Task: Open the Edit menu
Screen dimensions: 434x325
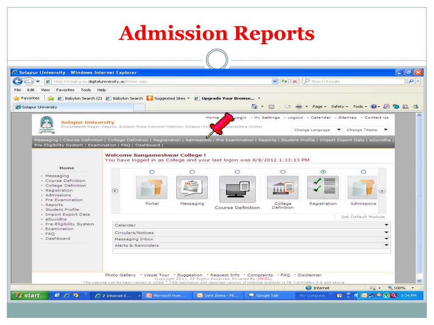Action: click(31, 90)
